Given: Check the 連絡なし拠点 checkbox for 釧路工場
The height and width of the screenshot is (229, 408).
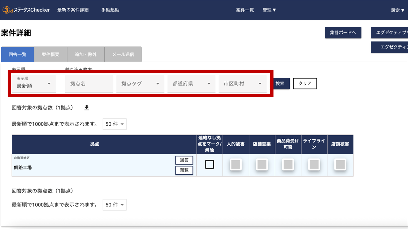Looking at the screenshot, I should click(209, 164).
